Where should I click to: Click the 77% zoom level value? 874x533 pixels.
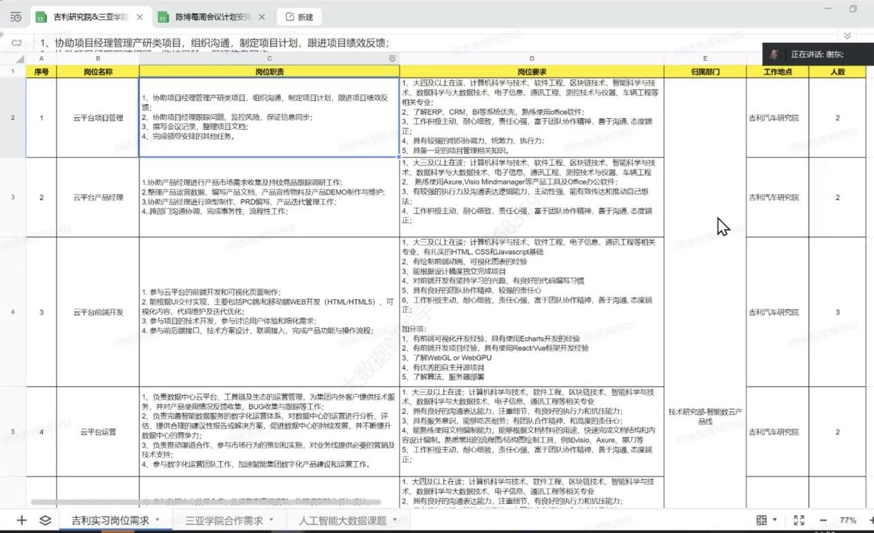[x=848, y=520]
